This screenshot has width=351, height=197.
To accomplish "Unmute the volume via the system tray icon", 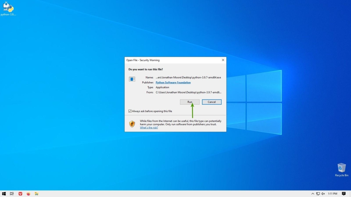I will pyautogui.click(x=323, y=193).
